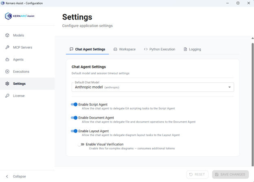Navigate to MCP Servers page

point(27,47)
